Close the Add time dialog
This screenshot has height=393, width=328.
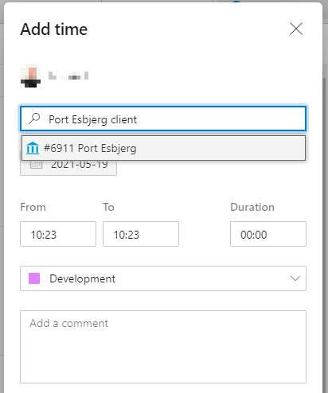296,29
